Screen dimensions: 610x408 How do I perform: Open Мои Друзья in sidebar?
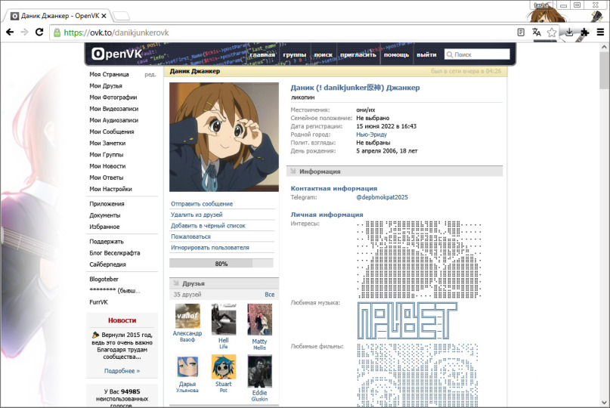coord(106,85)
